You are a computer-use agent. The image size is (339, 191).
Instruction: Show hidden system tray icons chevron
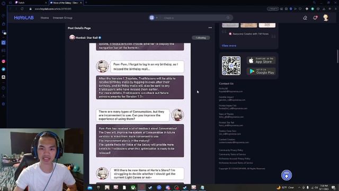(x=299, y=187)
